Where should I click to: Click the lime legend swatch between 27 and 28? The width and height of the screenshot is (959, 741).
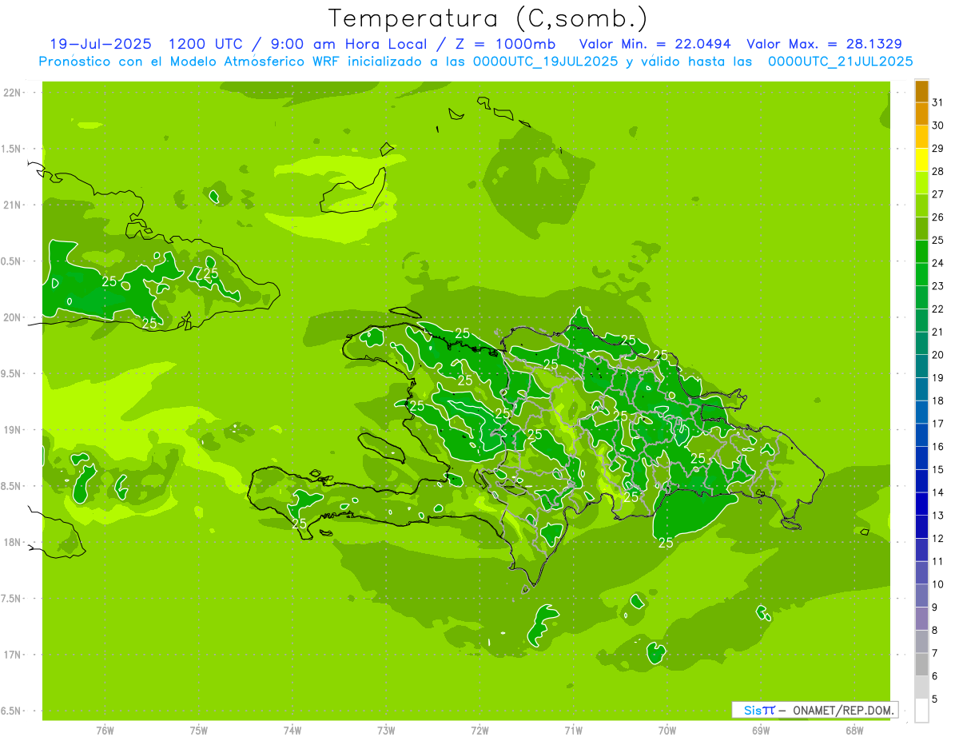(921, 183)
